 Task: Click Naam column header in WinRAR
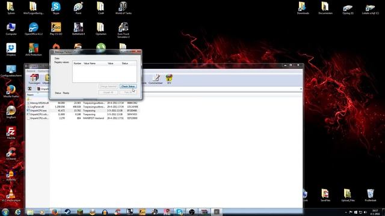click(x=37, y=95)
